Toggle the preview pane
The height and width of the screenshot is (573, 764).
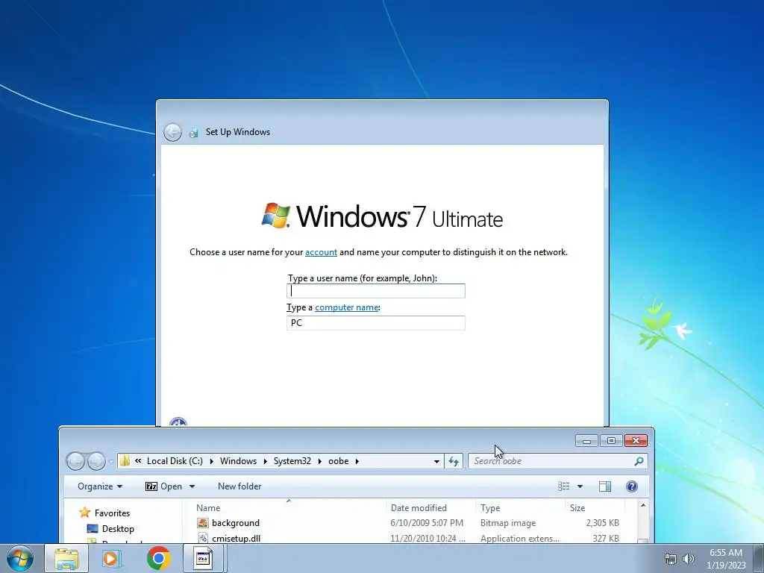(x=605, y=486)
